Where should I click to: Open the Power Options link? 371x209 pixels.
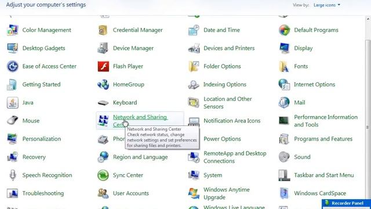coord(222,139)
